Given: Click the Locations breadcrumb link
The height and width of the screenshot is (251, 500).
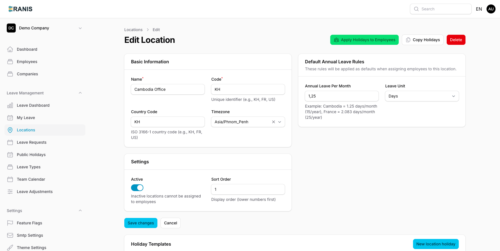Looking at the screenshot, I should (133, 30).
